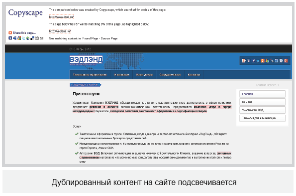Click Twitter icon under Share this page

pyautogui.click(x=23, y=38)
